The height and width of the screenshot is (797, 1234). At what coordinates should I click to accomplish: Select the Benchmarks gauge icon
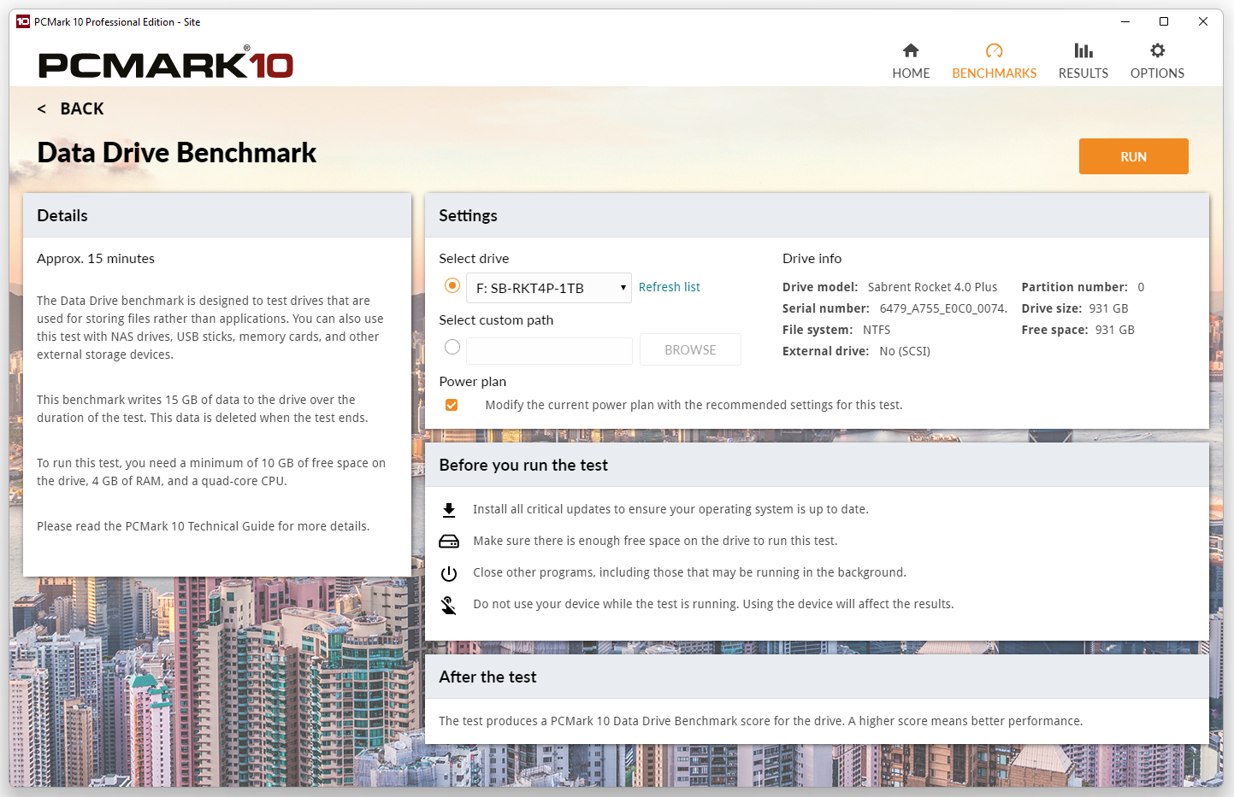[994, 50]
